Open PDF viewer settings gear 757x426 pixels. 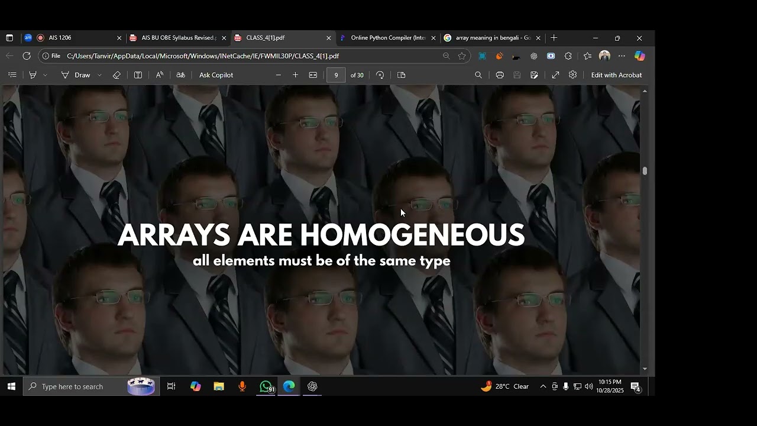click(x=572, y=75)
